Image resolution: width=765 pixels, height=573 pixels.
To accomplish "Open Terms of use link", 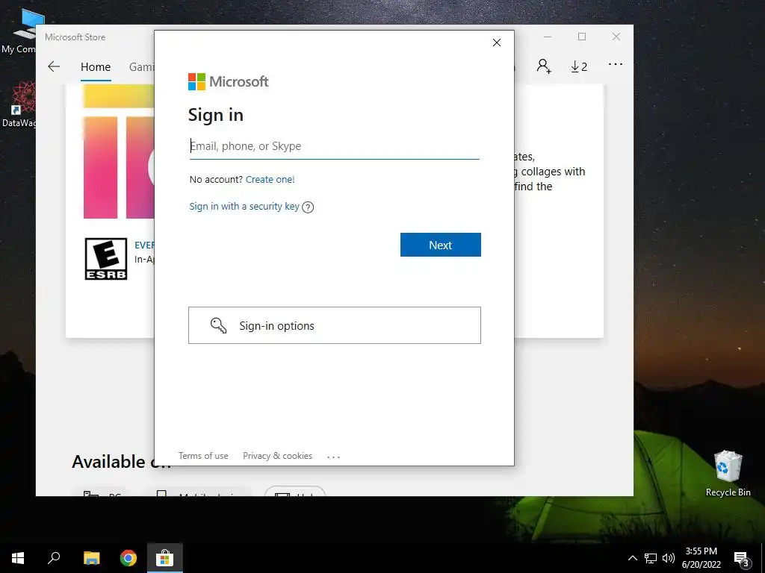I will click(203, 456).
